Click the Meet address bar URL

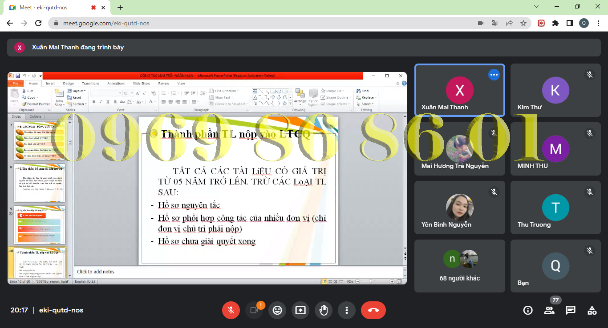coord(106,23)
